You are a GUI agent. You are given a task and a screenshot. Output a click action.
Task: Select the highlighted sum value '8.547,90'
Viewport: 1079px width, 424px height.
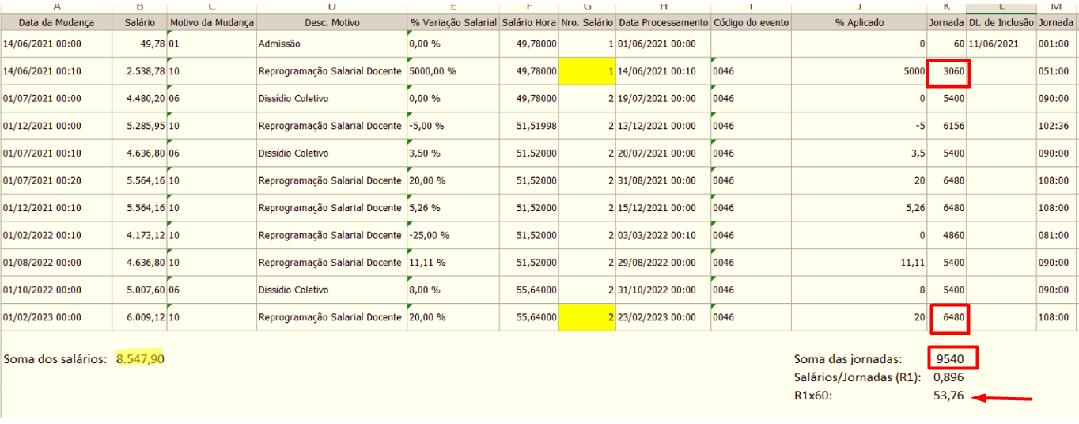tap(140, 358)
